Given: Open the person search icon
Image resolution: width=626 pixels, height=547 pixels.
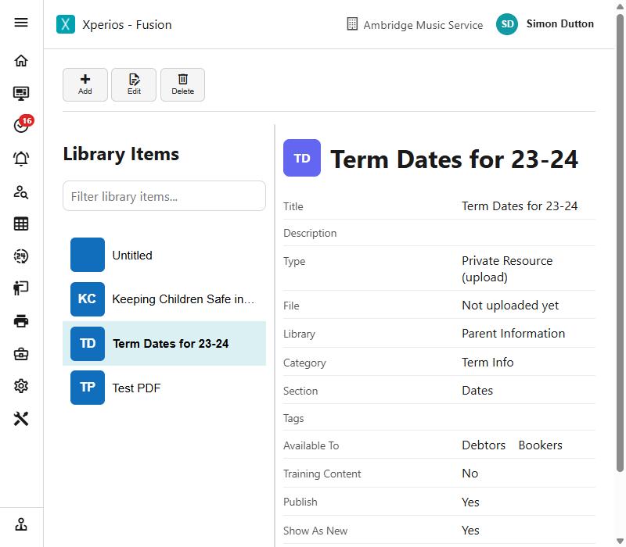Looking at the screenshot, I should pos(21,191).
